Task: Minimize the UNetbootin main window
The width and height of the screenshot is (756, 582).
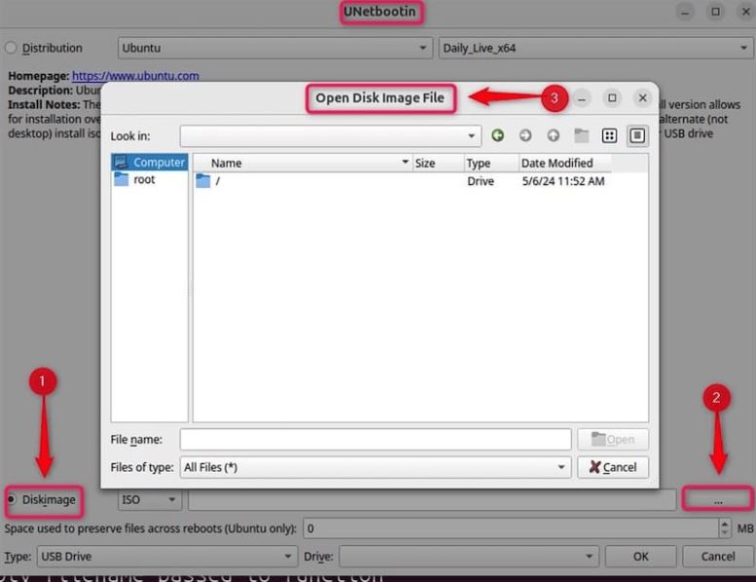Action: pos(685,11)
